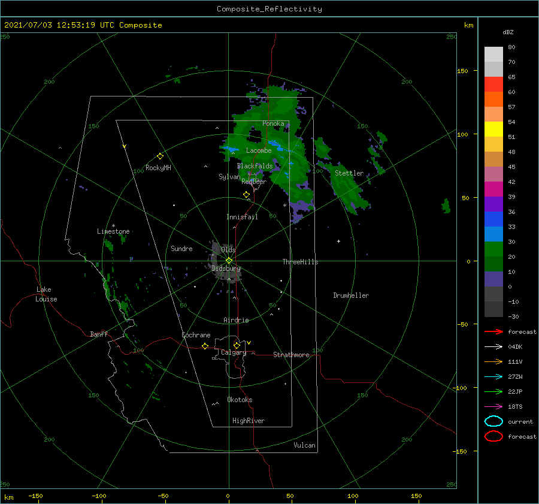Click the bright green 30 dBZ swatch
Image resolution: width=539 pixels, height=504 pixels.
coord(493,249)
